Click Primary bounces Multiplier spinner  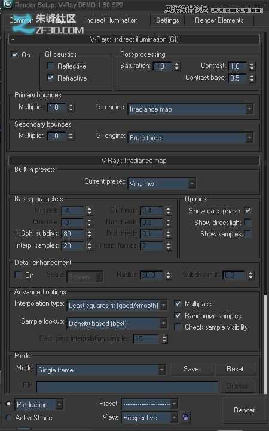click(x=71, y=107)
